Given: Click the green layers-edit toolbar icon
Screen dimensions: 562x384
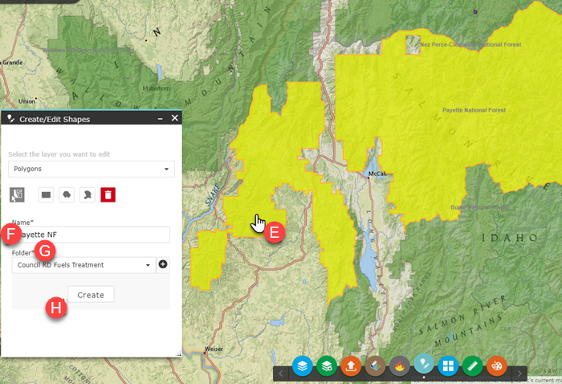Looking at the screenshot, I should tap(326, 366).
